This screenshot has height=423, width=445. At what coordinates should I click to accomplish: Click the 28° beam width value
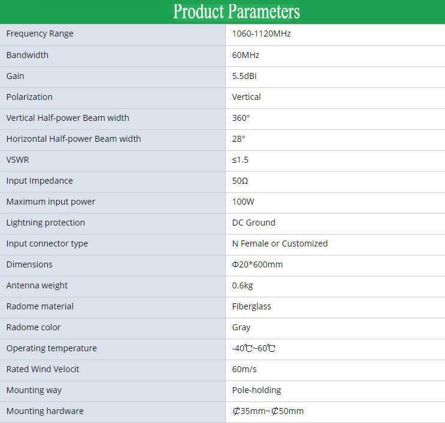[238, 139]
